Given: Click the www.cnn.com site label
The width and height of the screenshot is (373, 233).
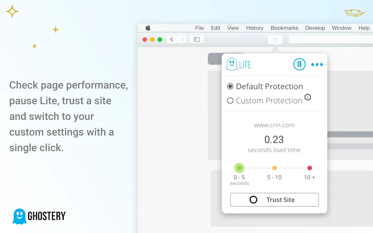Looking at the screenshot, I should [274, 125].
